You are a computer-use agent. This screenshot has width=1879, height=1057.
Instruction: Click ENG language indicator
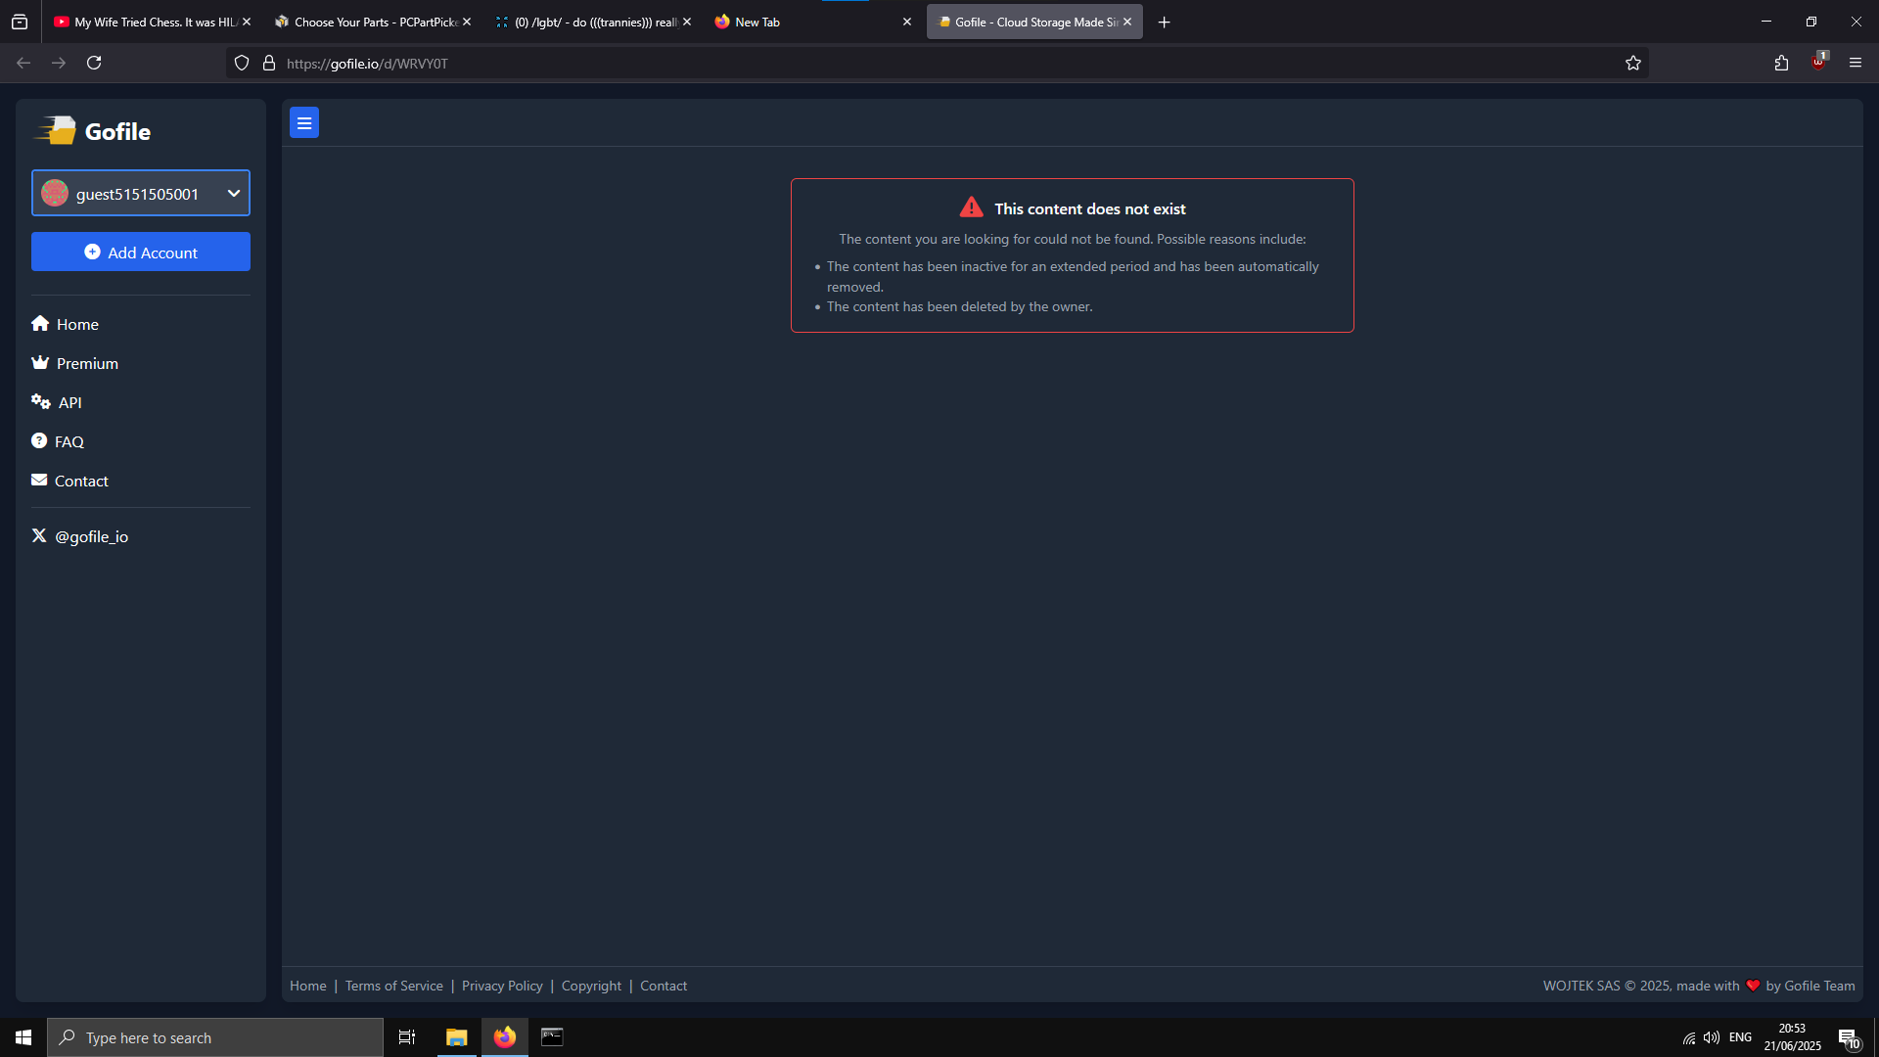[x=1740, y=1037]
